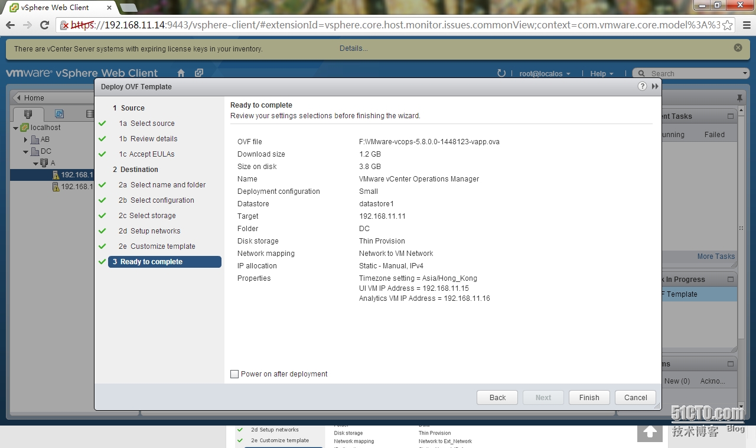Open search options dropdown arrow
756x448 pixels.
745,74
